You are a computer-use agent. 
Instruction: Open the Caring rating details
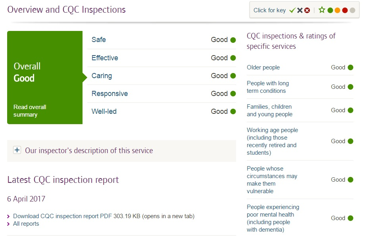pyautogui.click(x=161, y=76)
